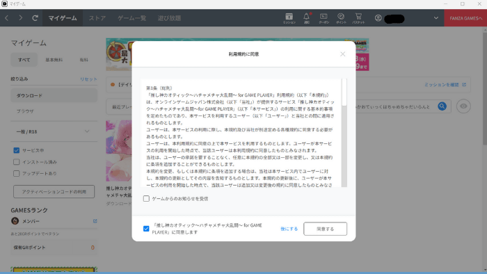
Task: Click the 後にする link
Action: 289,229
